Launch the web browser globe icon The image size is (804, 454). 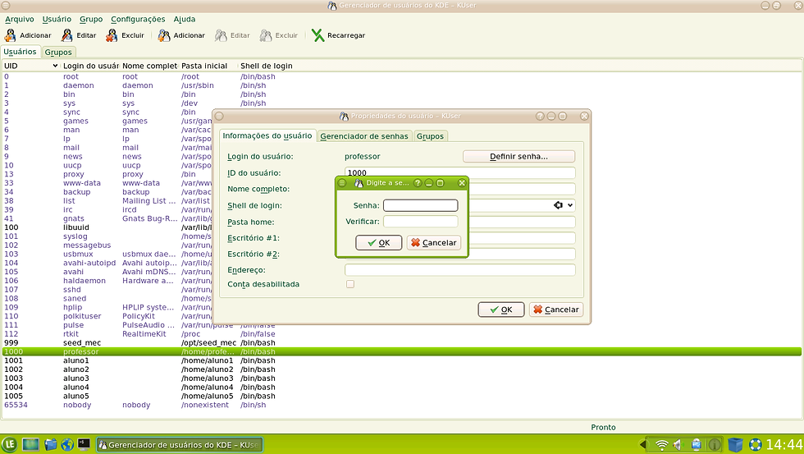click(x=67, y=444)
